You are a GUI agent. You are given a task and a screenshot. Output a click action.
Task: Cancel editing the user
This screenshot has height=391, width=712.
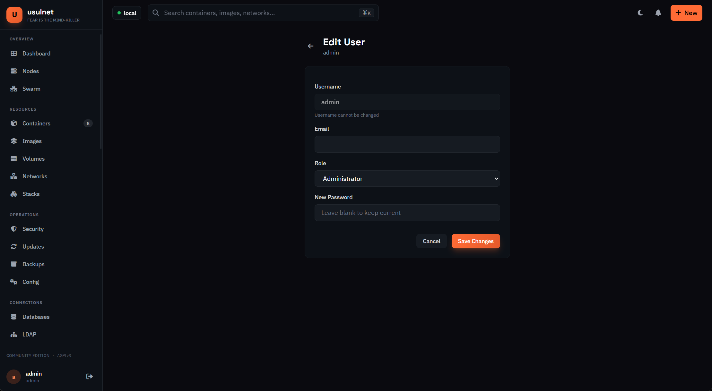[x=431, y=241]
